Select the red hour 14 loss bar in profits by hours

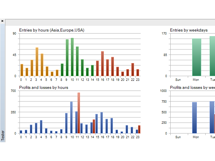pos(94,126)
